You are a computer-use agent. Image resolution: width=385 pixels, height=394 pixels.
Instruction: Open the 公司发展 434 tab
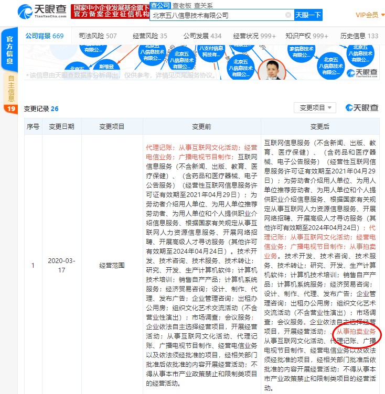pos(202,36)
